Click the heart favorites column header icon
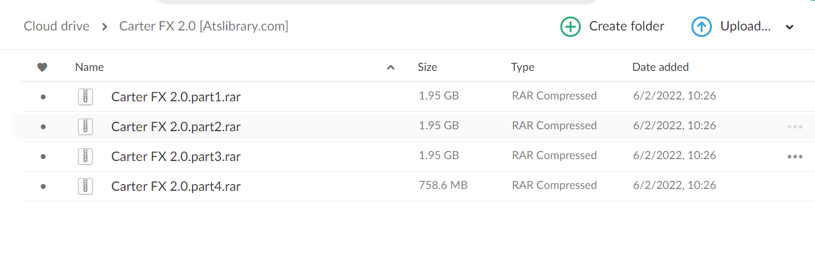 42,67
